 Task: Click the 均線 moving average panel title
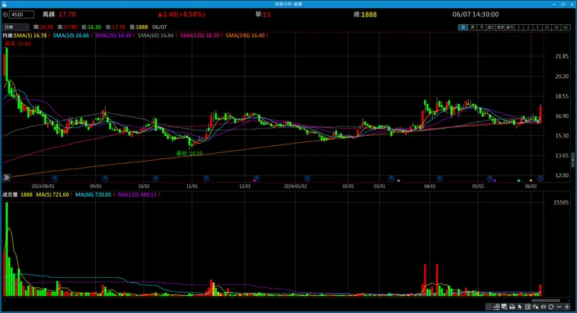pos(8,36)
